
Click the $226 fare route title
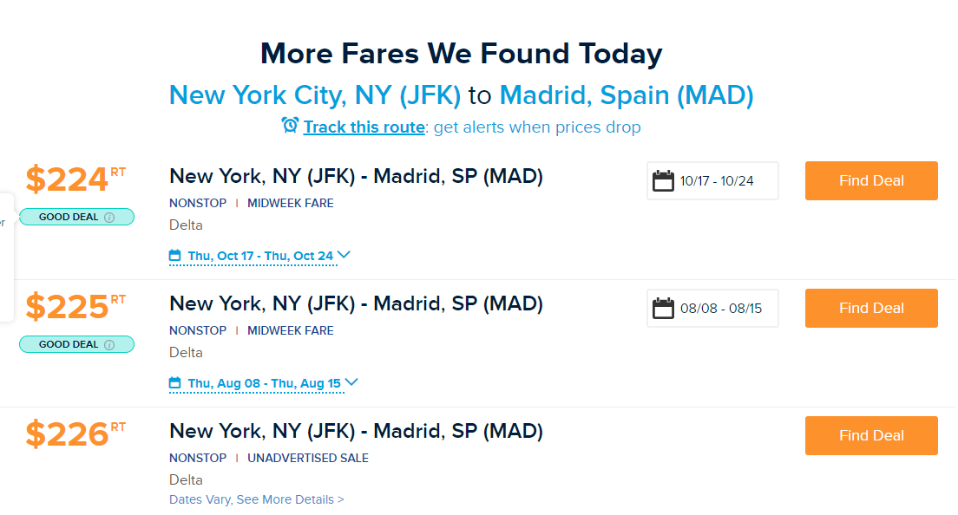356,431
